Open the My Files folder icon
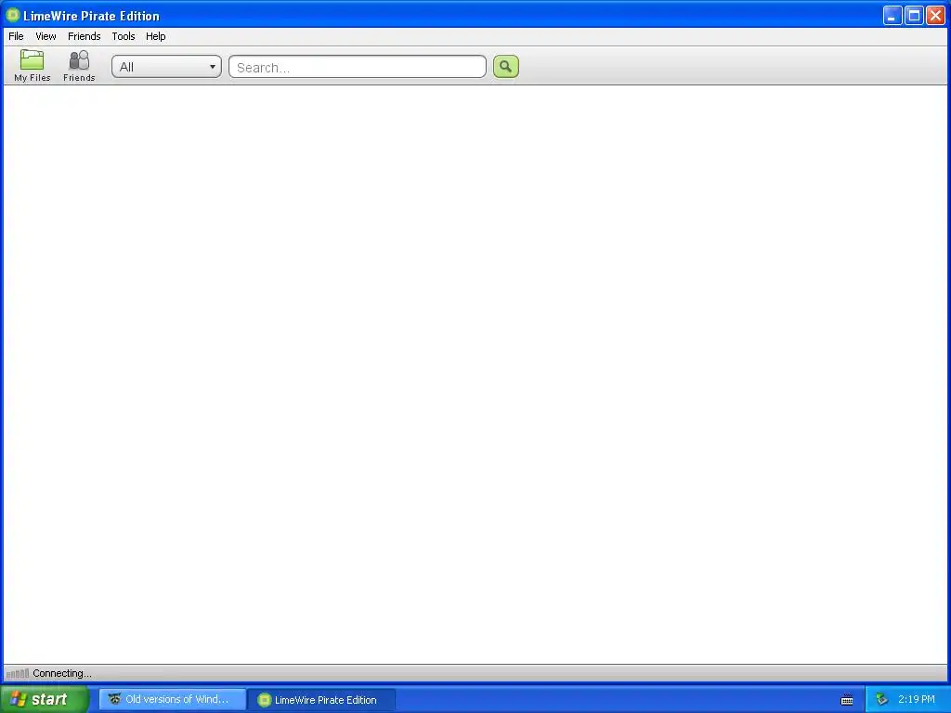Viewport: 951px width, 713px height. pyautogui.click(x=33, y=65)
